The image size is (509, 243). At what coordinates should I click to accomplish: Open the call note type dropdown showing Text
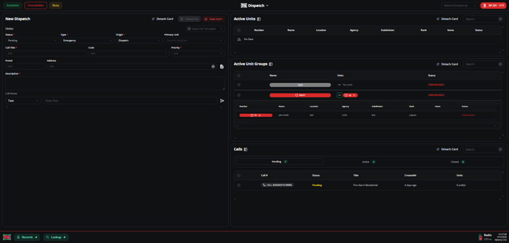23,101
